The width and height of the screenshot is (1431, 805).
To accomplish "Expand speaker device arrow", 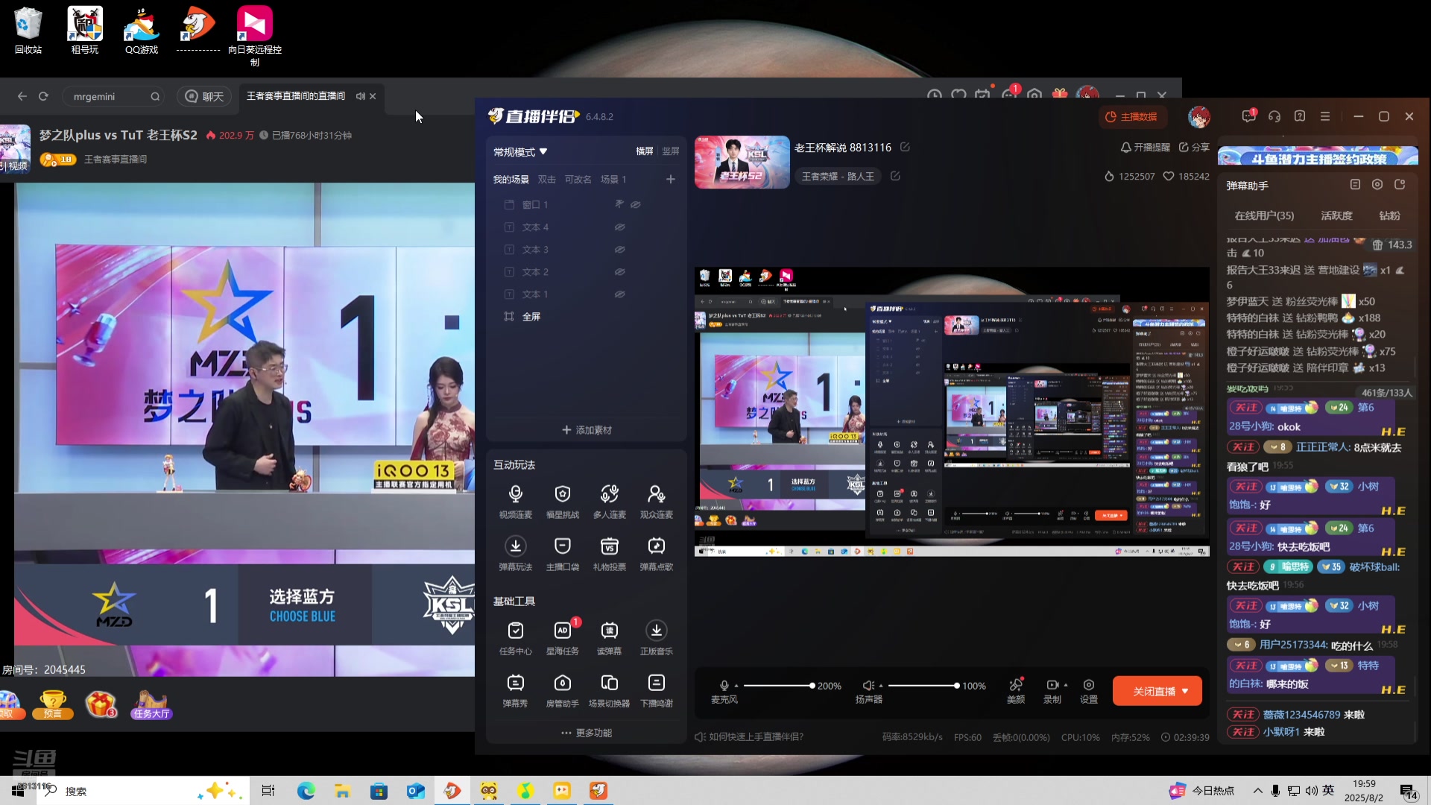I will [881, 686].
